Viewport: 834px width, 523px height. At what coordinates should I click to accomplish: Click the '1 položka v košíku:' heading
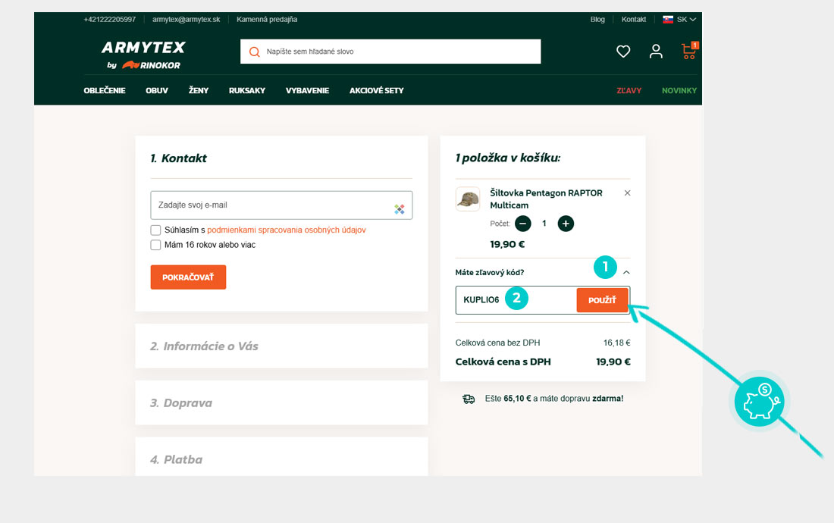click(x=508, y=158)
